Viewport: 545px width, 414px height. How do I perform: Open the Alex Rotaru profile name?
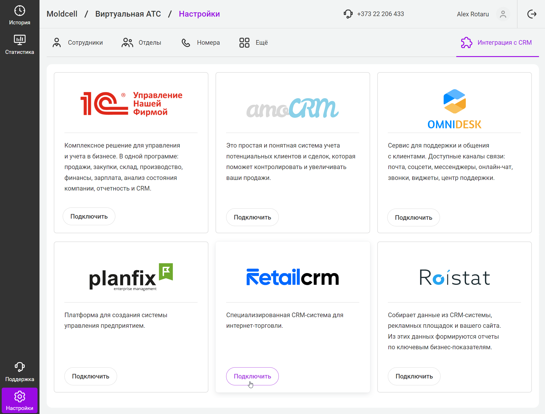(473, 14)
